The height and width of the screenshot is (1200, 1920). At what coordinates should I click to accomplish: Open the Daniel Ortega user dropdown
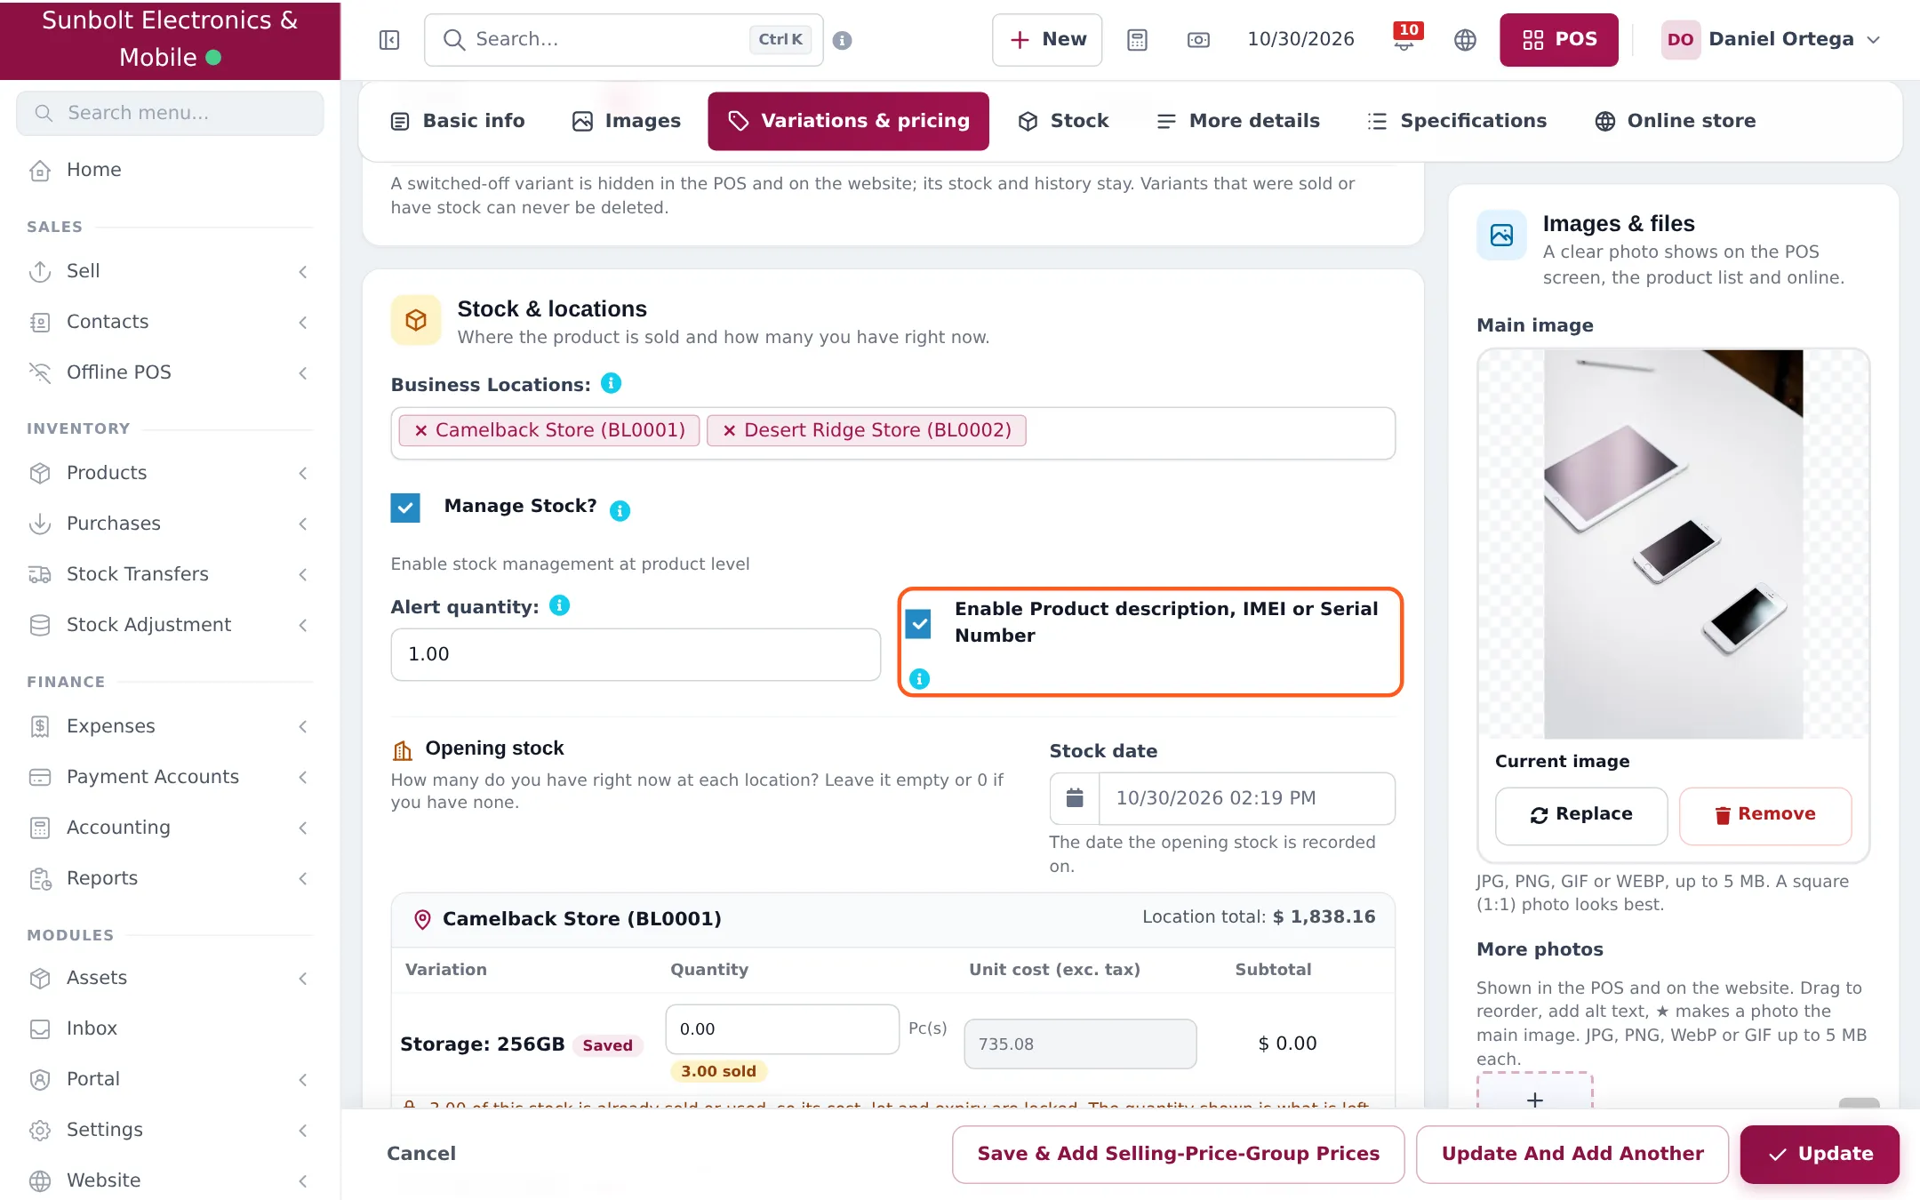pos(1771,40)
